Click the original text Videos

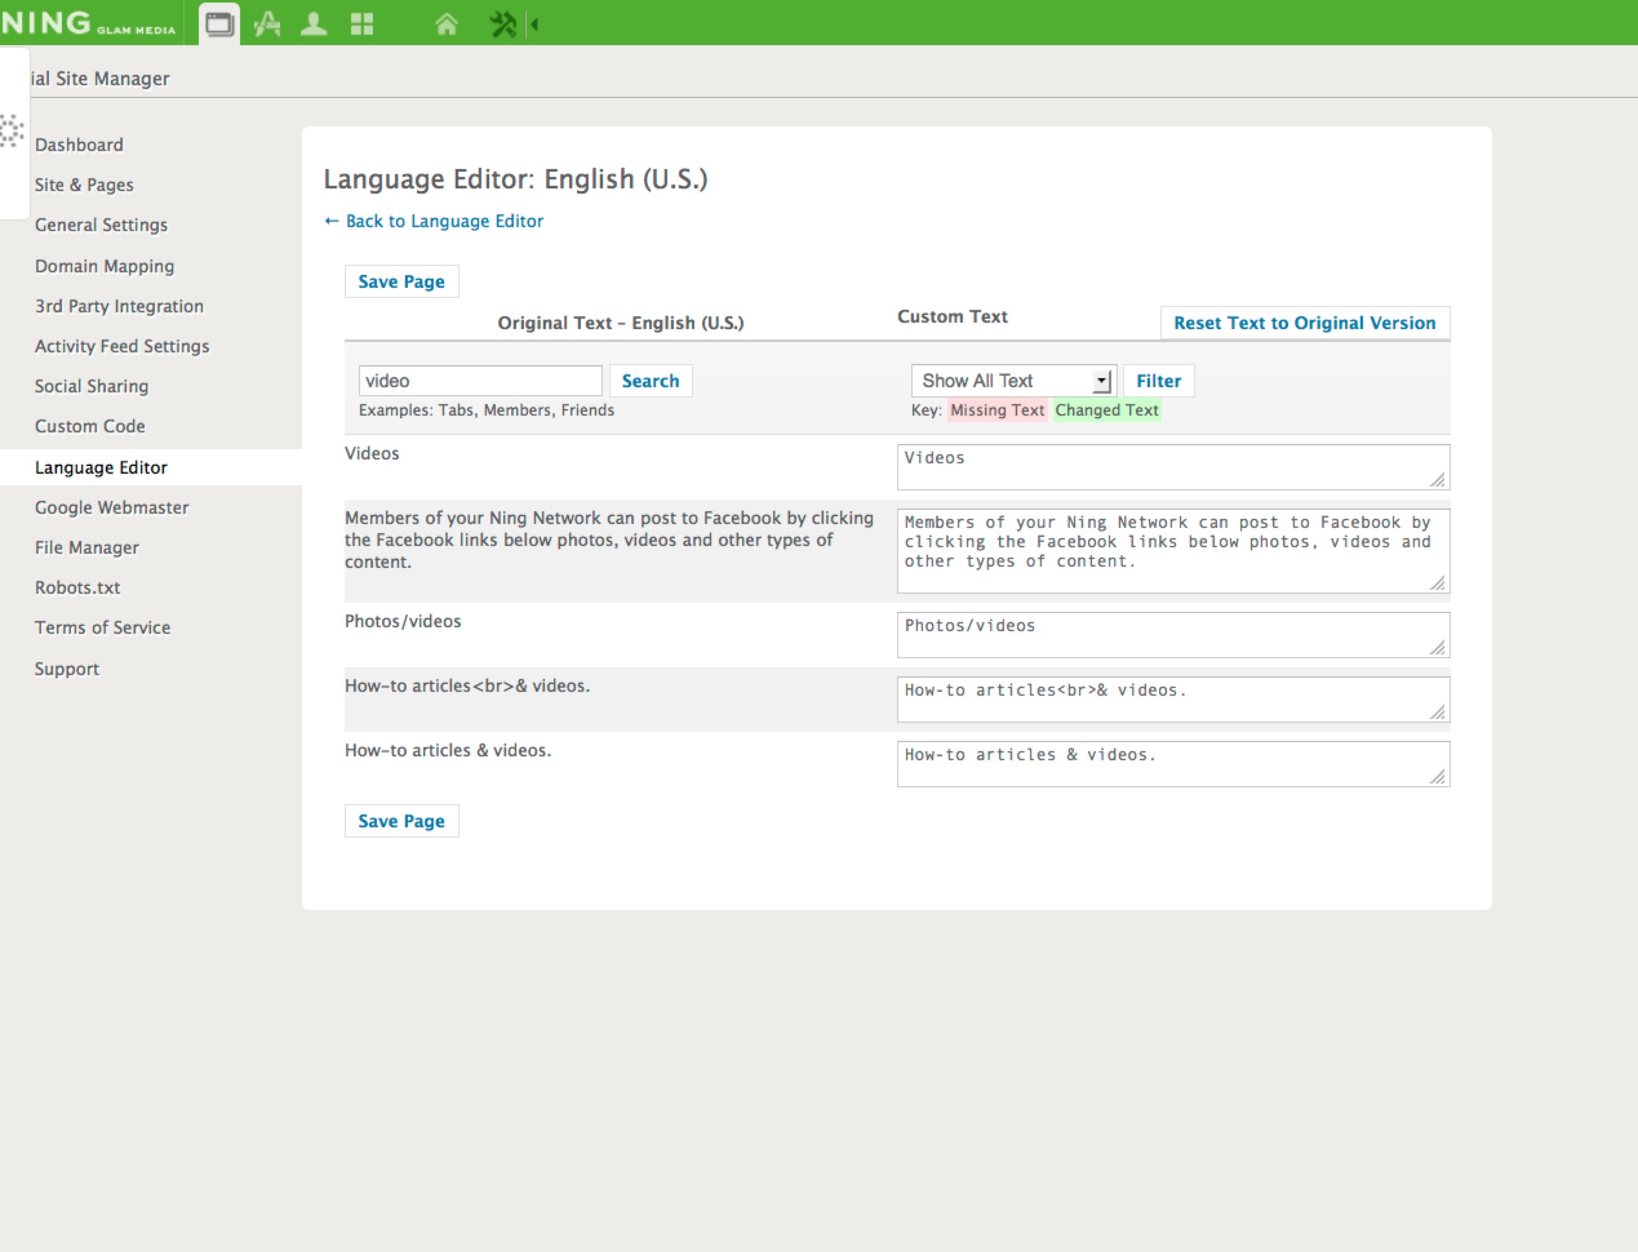pos(372,453)
